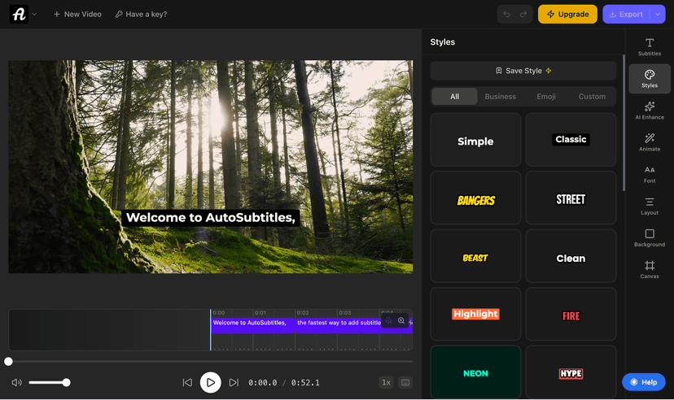Viewport: 674px width, 400px height.
Task: Open the Font settings
Action: point(649,174)
